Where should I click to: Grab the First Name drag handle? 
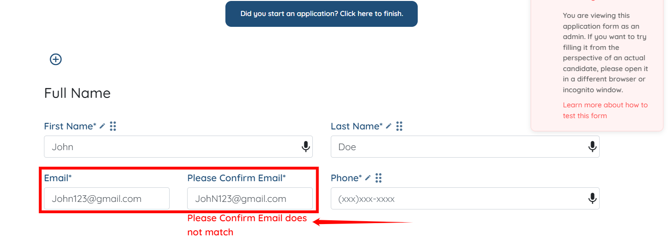tap(113, 126)
